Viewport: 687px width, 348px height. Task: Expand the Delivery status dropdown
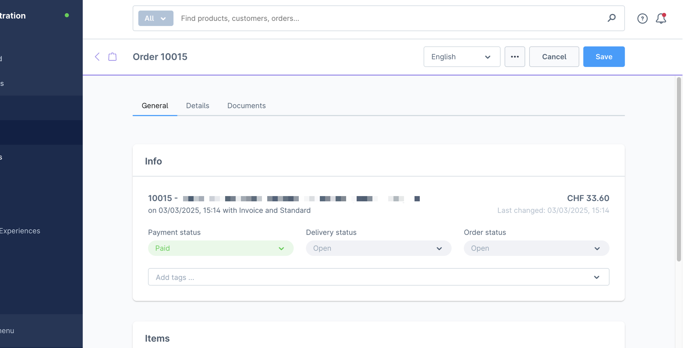point(378,248)
